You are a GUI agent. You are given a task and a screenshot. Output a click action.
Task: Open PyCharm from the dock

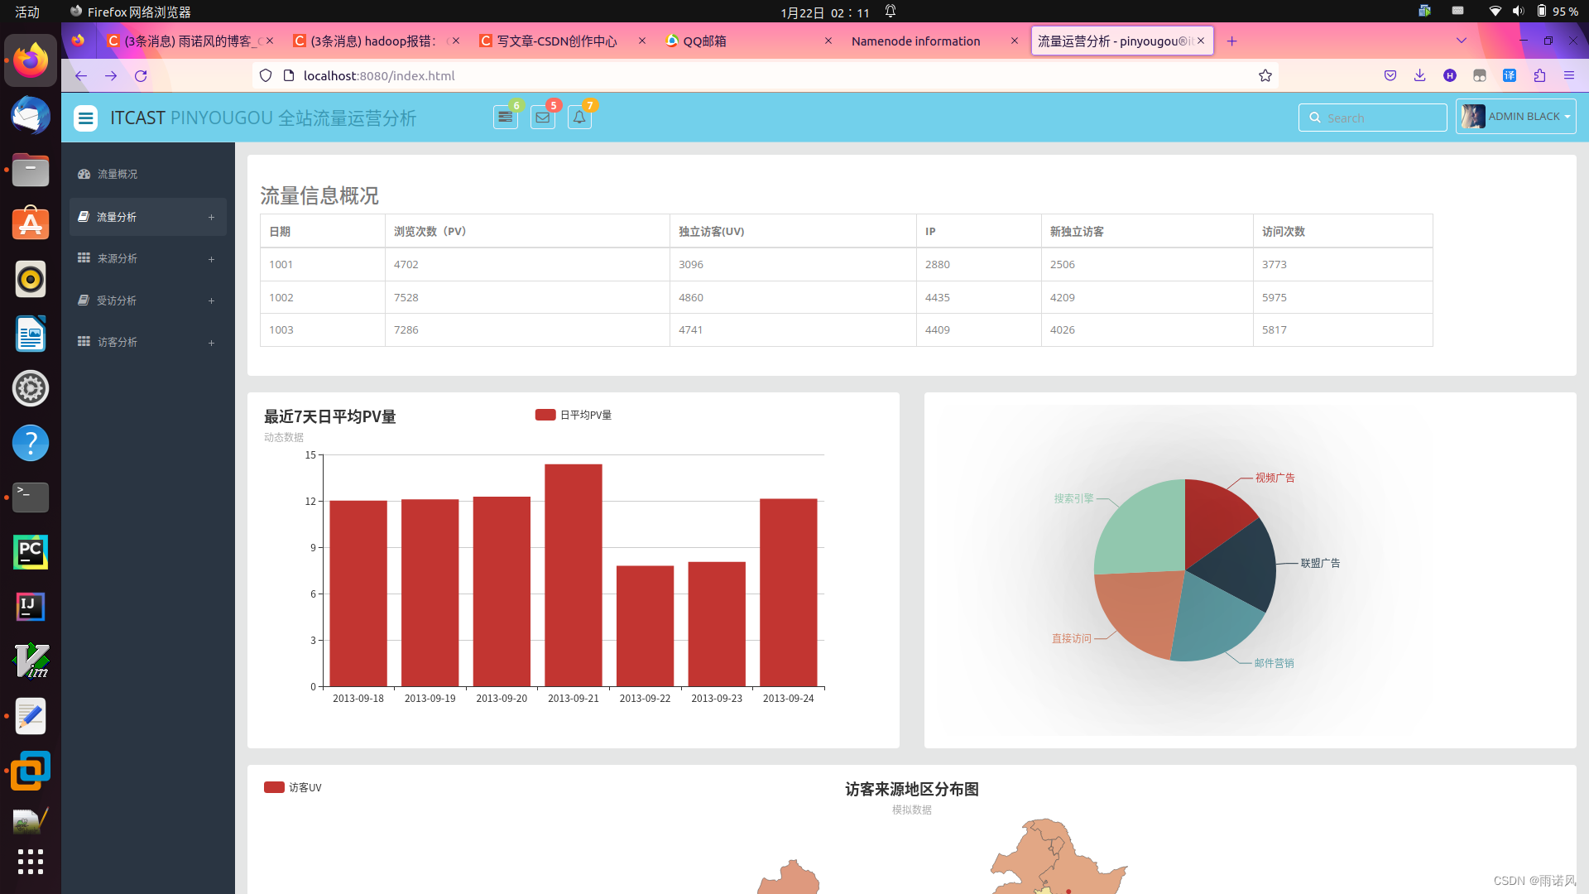(31, 552)
